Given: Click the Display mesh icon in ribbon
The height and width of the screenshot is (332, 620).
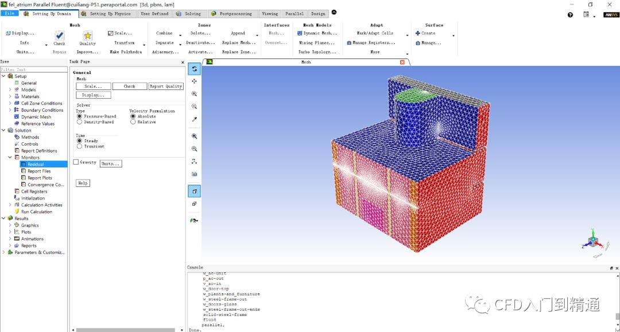Looking at the screenshot, I should [x=8, y=33].
